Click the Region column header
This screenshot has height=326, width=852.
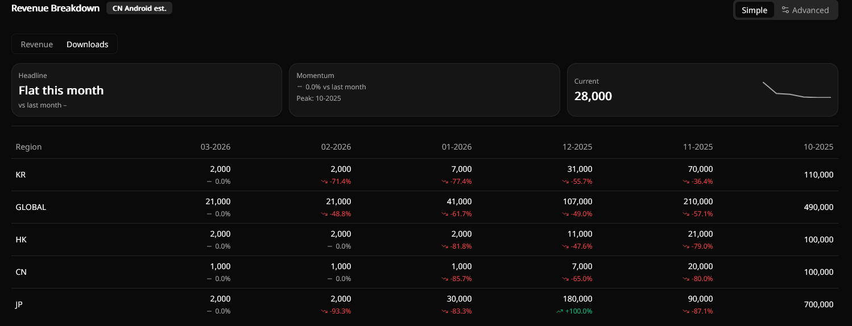click(28, 147)
